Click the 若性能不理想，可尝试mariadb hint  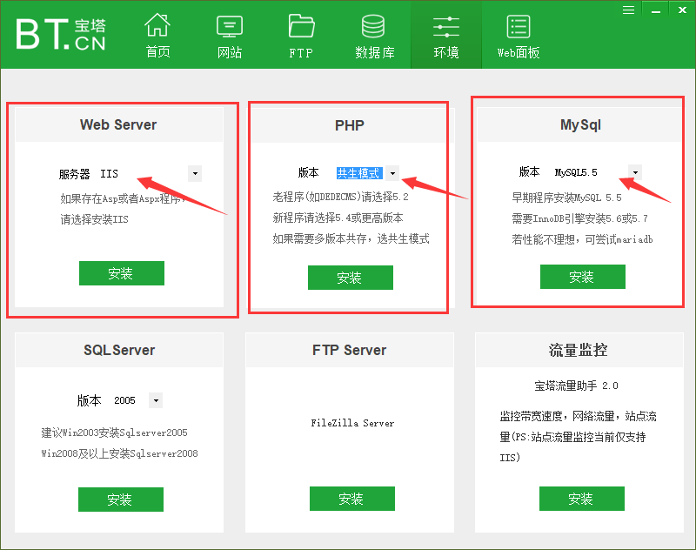pyautogui.click(x=582, y=239)
